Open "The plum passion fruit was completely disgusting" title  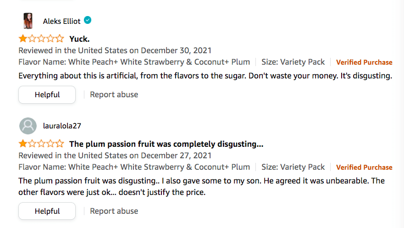click(166, 144)
